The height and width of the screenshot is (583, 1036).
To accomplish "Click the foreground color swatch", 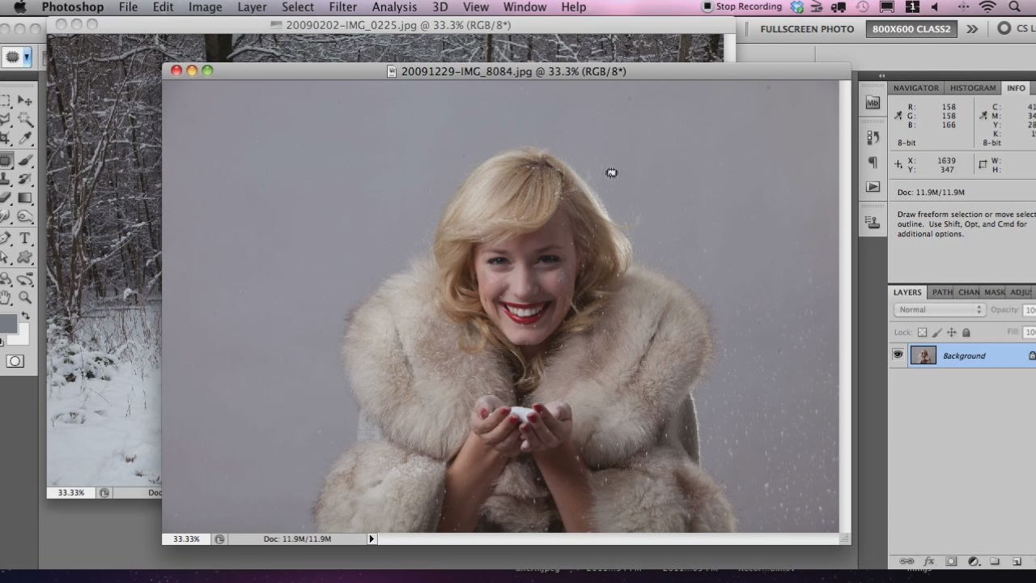I will click(x=7, y=324).
